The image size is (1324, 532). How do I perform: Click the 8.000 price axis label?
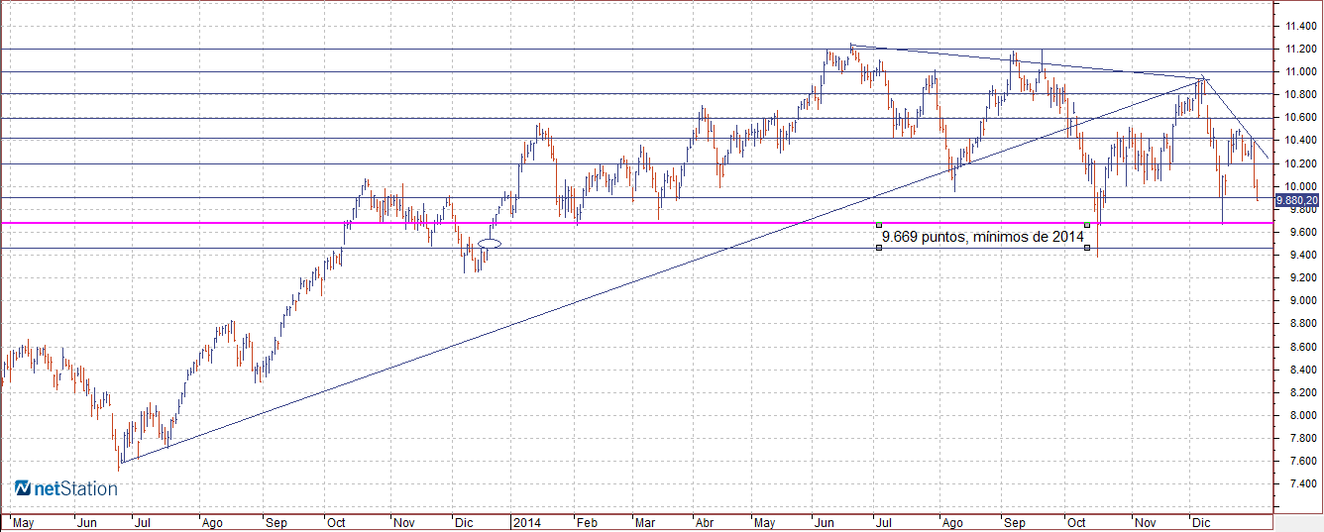tap(1304, 415)
